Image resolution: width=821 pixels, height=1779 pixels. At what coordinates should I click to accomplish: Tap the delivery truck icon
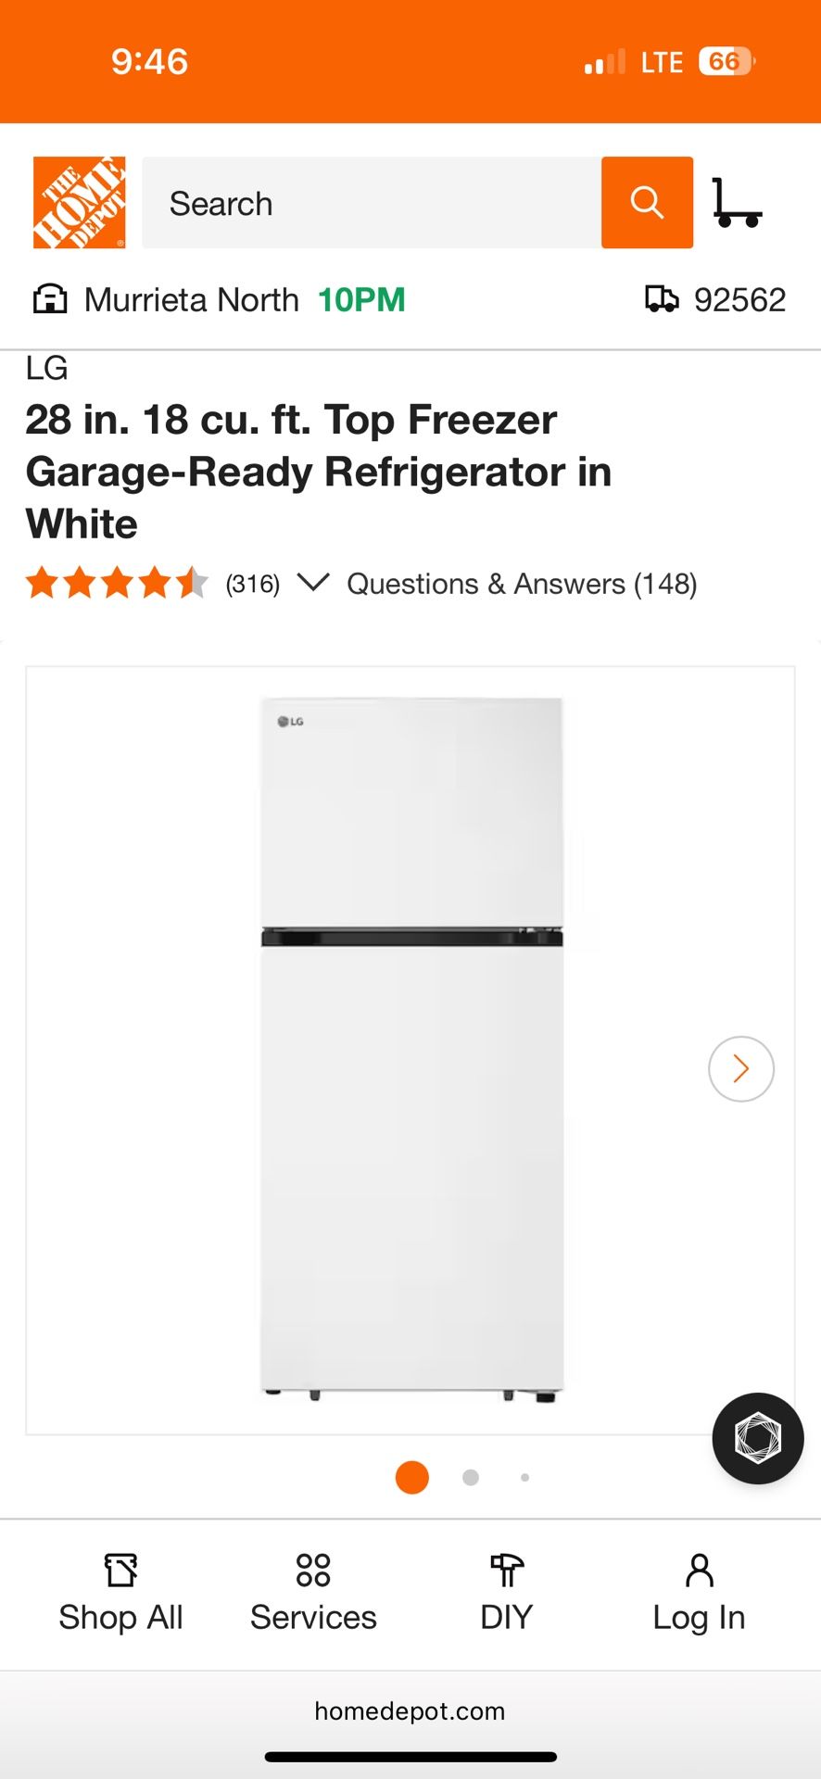tap(662, 299)
